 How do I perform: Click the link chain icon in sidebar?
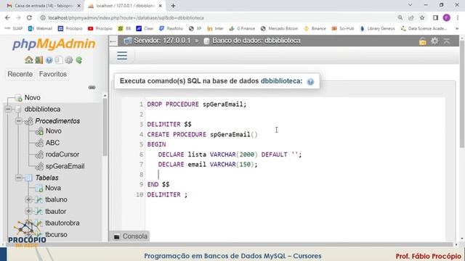[x=92, y=87]
